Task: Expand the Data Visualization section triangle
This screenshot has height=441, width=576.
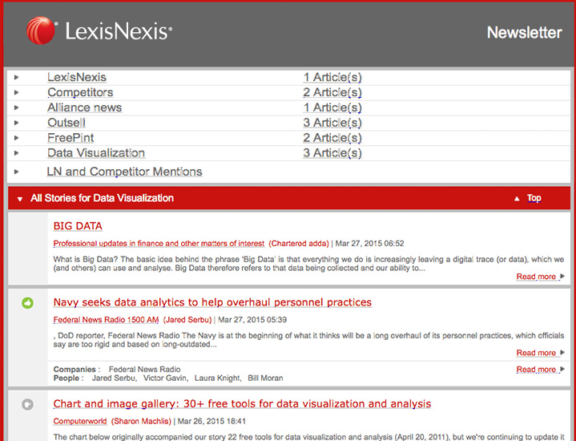Action: coord(16,152)
